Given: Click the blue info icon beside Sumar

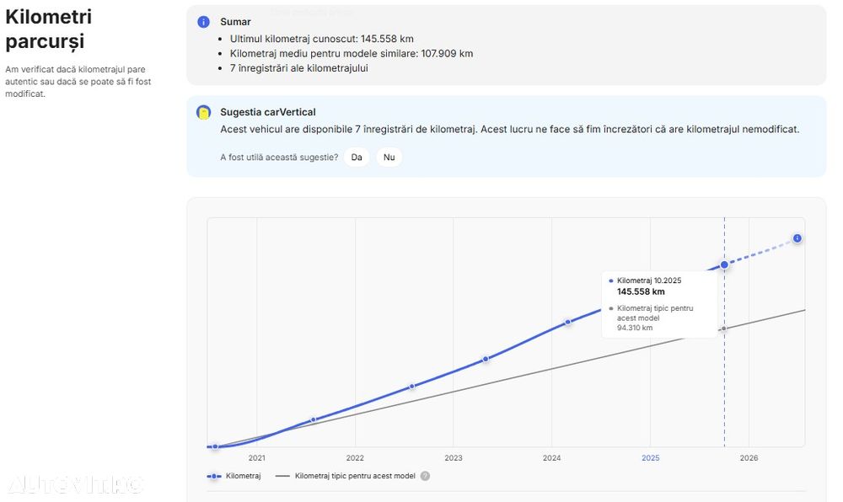Looking at the screenshot, I should pos(203,22).
